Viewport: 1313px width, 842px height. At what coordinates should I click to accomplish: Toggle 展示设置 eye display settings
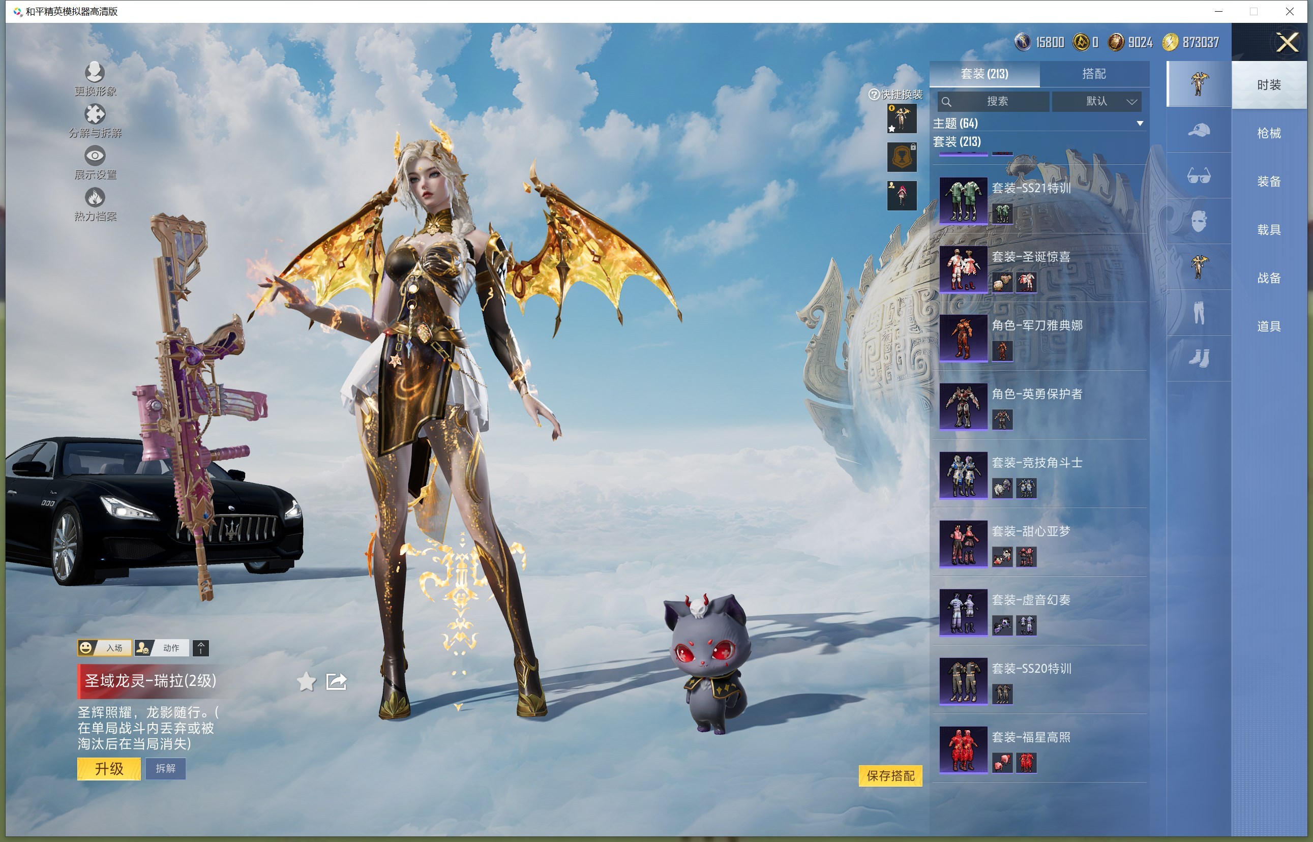point(95,156)
